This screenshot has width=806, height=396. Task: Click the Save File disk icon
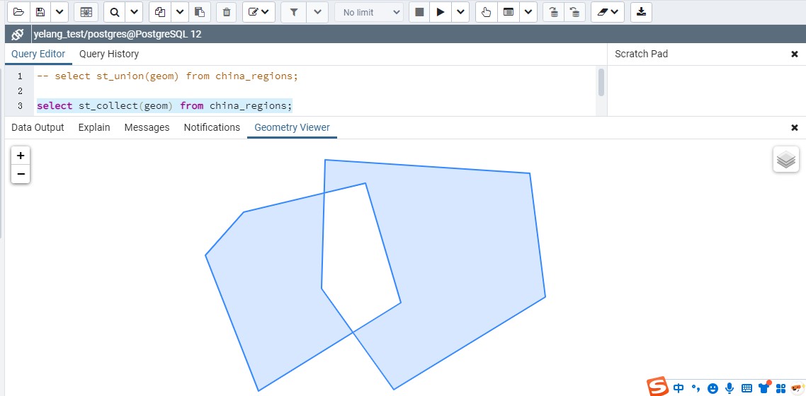coord(40,12)
